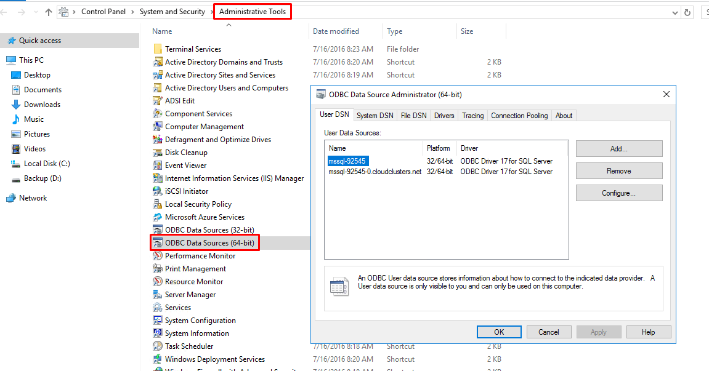Screen dimensions: 709x371
Task: Select the Services gear icon
Action: [x=158, y=308]
